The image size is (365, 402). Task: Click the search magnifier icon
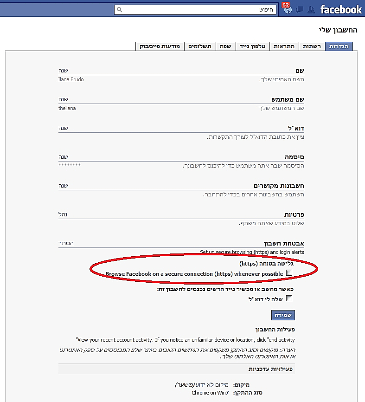[x=119, y=9]
